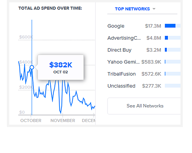Select the Google network row
The height and width of the screenshot is (153, 192).
tap(144, 26)
